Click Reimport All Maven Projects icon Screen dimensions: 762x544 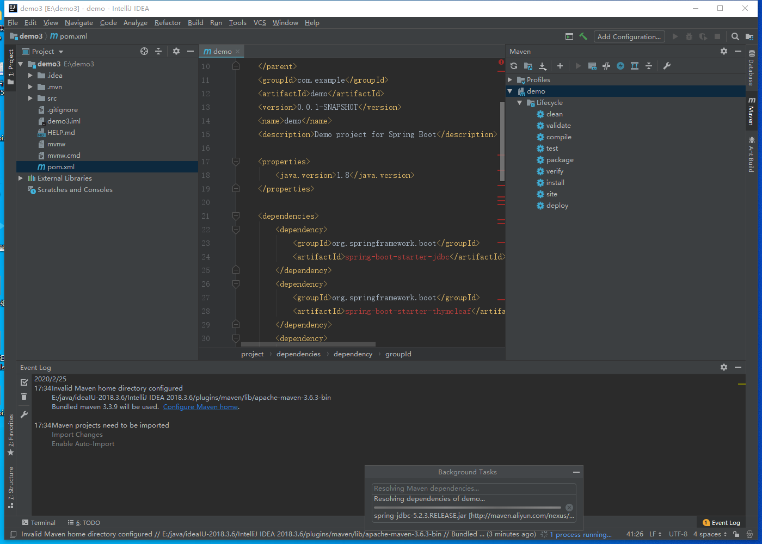coord(514,66)
